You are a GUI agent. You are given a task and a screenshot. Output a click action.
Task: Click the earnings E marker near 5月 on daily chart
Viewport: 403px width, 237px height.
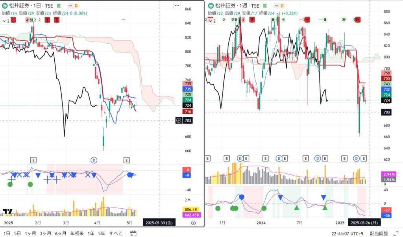click(126, 160)
